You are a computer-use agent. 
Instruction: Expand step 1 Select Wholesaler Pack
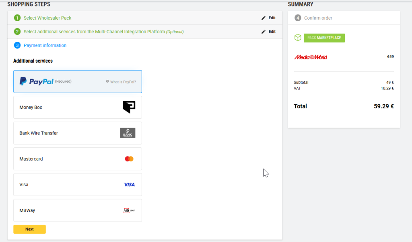pos(47,18)
